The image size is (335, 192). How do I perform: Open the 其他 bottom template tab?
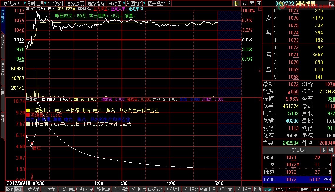click(257, 189)
